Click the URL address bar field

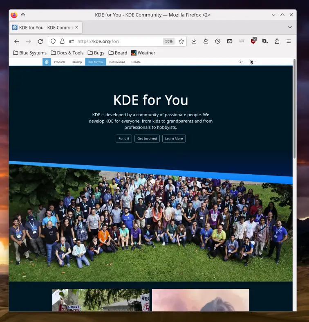119,41
